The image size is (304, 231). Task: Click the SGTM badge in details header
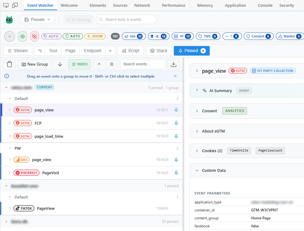[238, 71]
